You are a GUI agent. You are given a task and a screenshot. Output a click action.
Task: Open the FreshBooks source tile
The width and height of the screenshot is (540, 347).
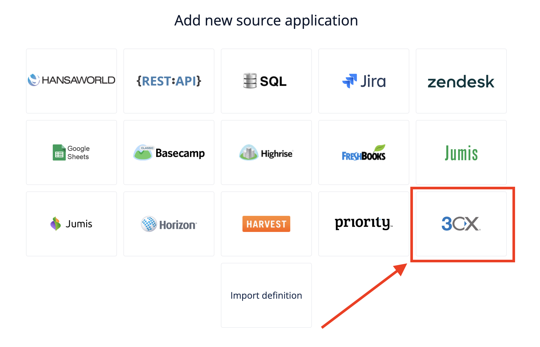click(364, 152)
